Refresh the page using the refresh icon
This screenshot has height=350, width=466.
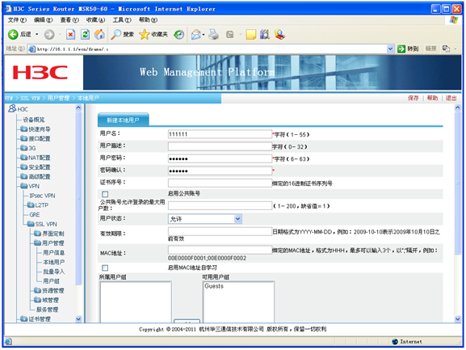(86, 35)
